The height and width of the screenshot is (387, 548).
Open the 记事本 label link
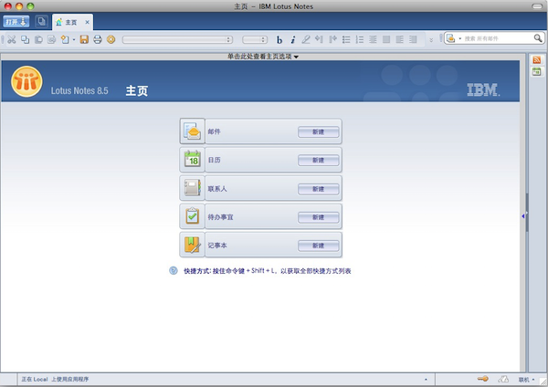click(217, 246)
